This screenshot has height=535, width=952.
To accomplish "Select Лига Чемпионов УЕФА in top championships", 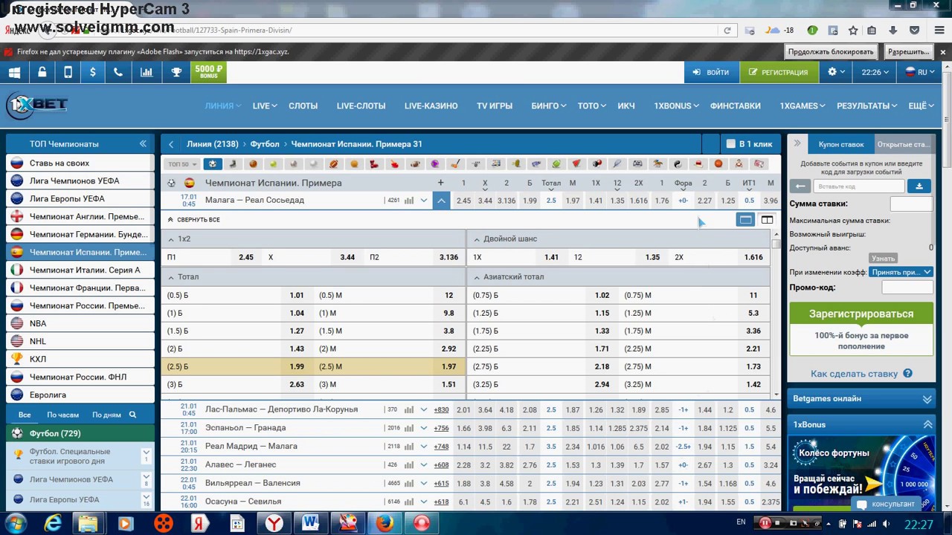I will point(80,181).
